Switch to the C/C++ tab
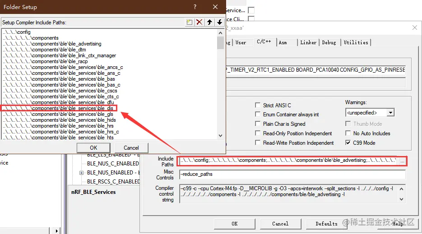This screenshot has width=422, height=234. 264,41
